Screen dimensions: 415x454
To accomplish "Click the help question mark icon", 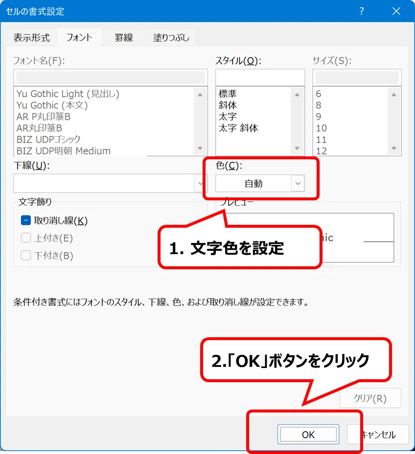I will [x=362, y=11].
